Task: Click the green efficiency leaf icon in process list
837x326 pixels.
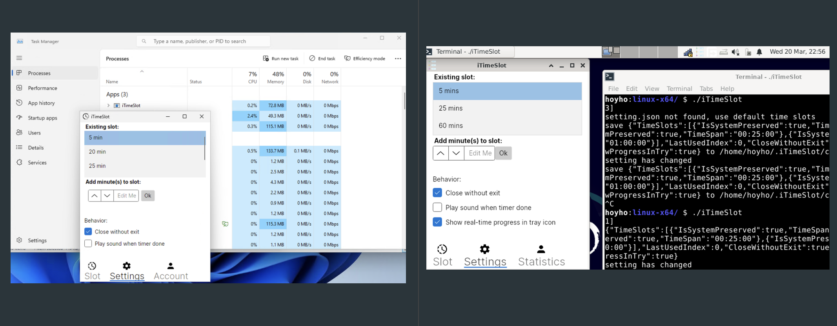Action: pyautogui.click(x=225, y=224)
